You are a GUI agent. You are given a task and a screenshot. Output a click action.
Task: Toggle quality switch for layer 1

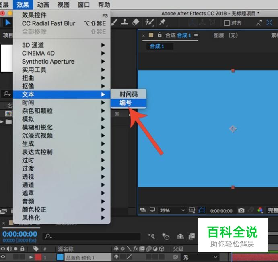[129, 257]
